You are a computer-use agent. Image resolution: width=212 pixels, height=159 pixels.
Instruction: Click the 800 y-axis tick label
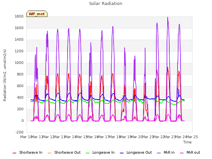coord(20,74)
